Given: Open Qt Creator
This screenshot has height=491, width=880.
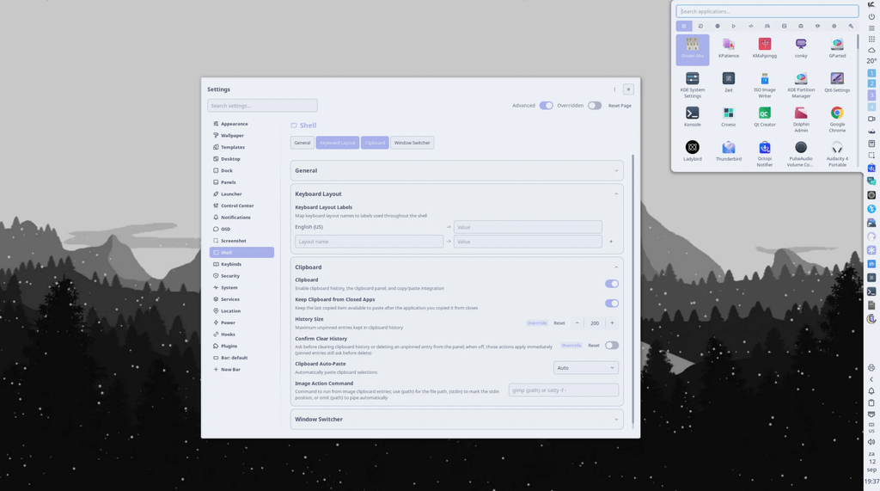Looking at the screenshot, I should tap(764, 117).
